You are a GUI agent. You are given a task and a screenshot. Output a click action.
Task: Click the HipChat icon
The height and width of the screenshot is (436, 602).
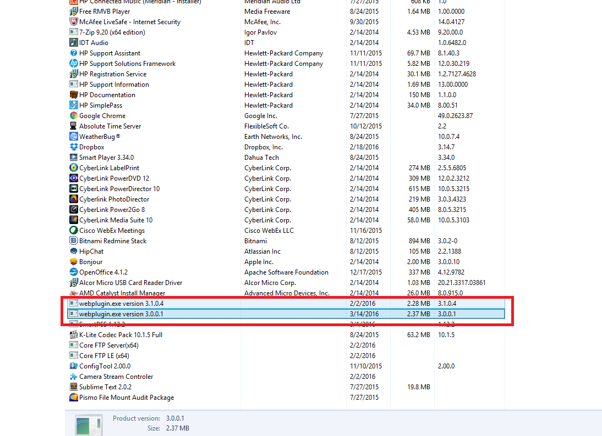(x=73, y=251)
